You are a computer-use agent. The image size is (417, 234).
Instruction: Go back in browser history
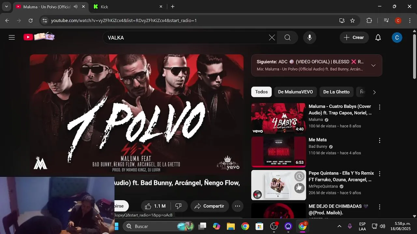pos(7,20)
